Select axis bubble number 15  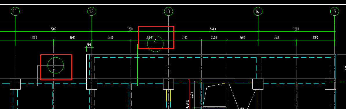click(x=334, y=11)
